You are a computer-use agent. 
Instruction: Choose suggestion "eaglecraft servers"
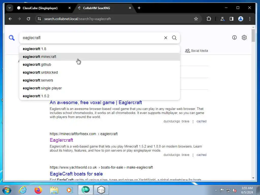pyautogui.click(x=100, y=80)
